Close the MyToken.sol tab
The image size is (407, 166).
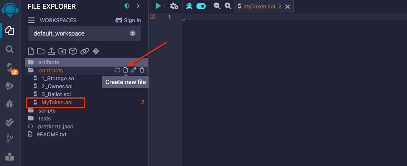point(287,7)
